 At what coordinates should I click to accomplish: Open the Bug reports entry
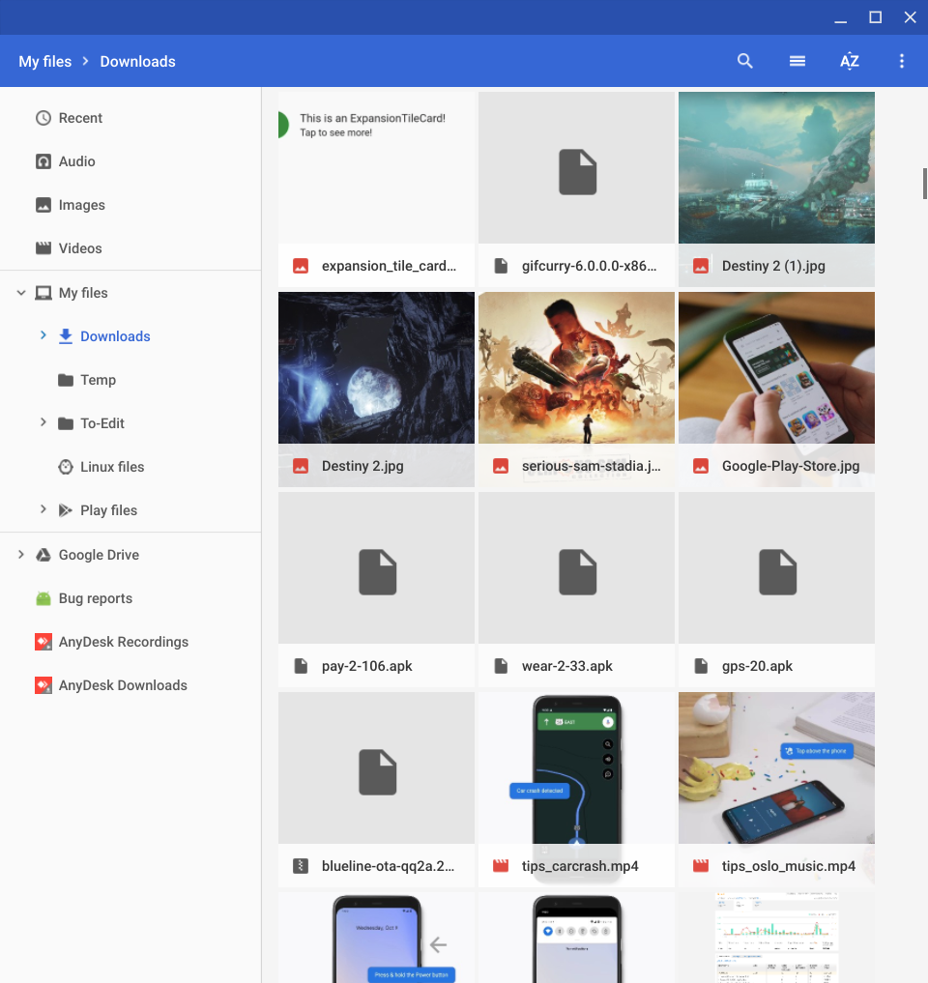pos(96,597)
